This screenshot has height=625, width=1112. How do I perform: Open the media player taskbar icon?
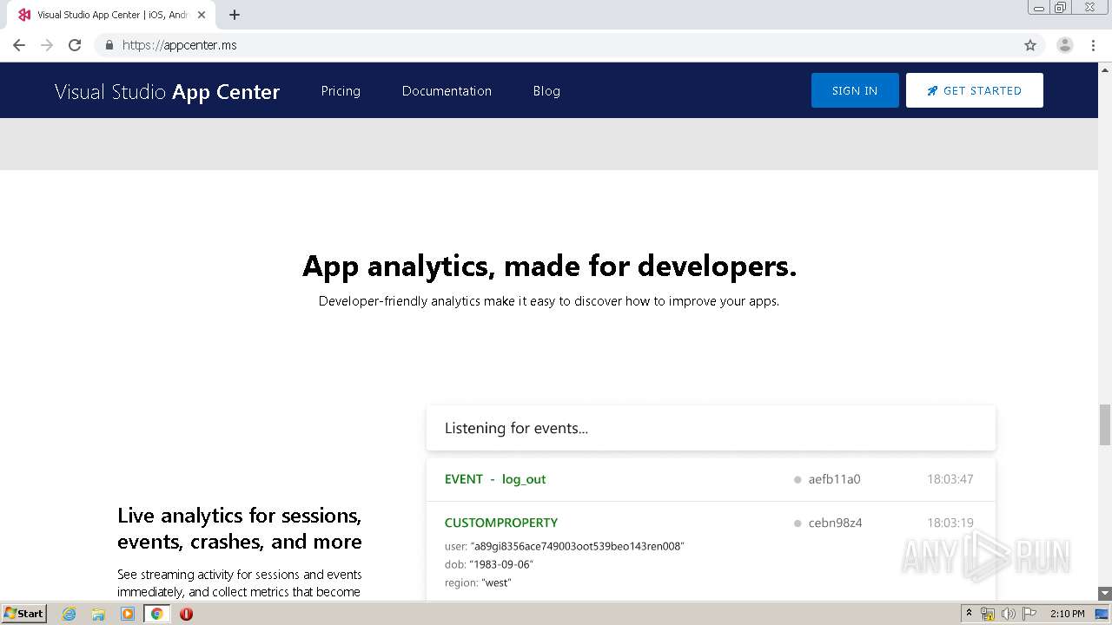pyautogui.click(x=128, y=614)
